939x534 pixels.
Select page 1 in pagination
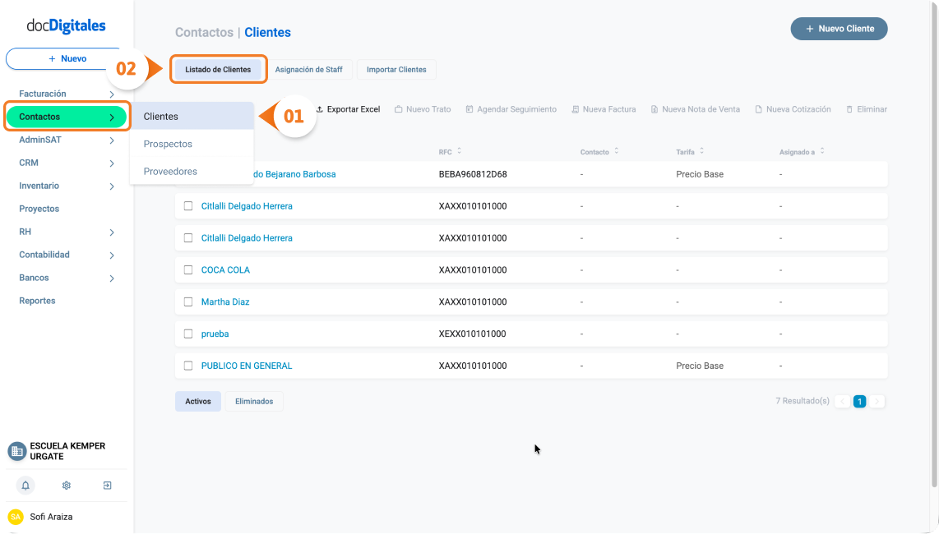(x=860, y=402)
